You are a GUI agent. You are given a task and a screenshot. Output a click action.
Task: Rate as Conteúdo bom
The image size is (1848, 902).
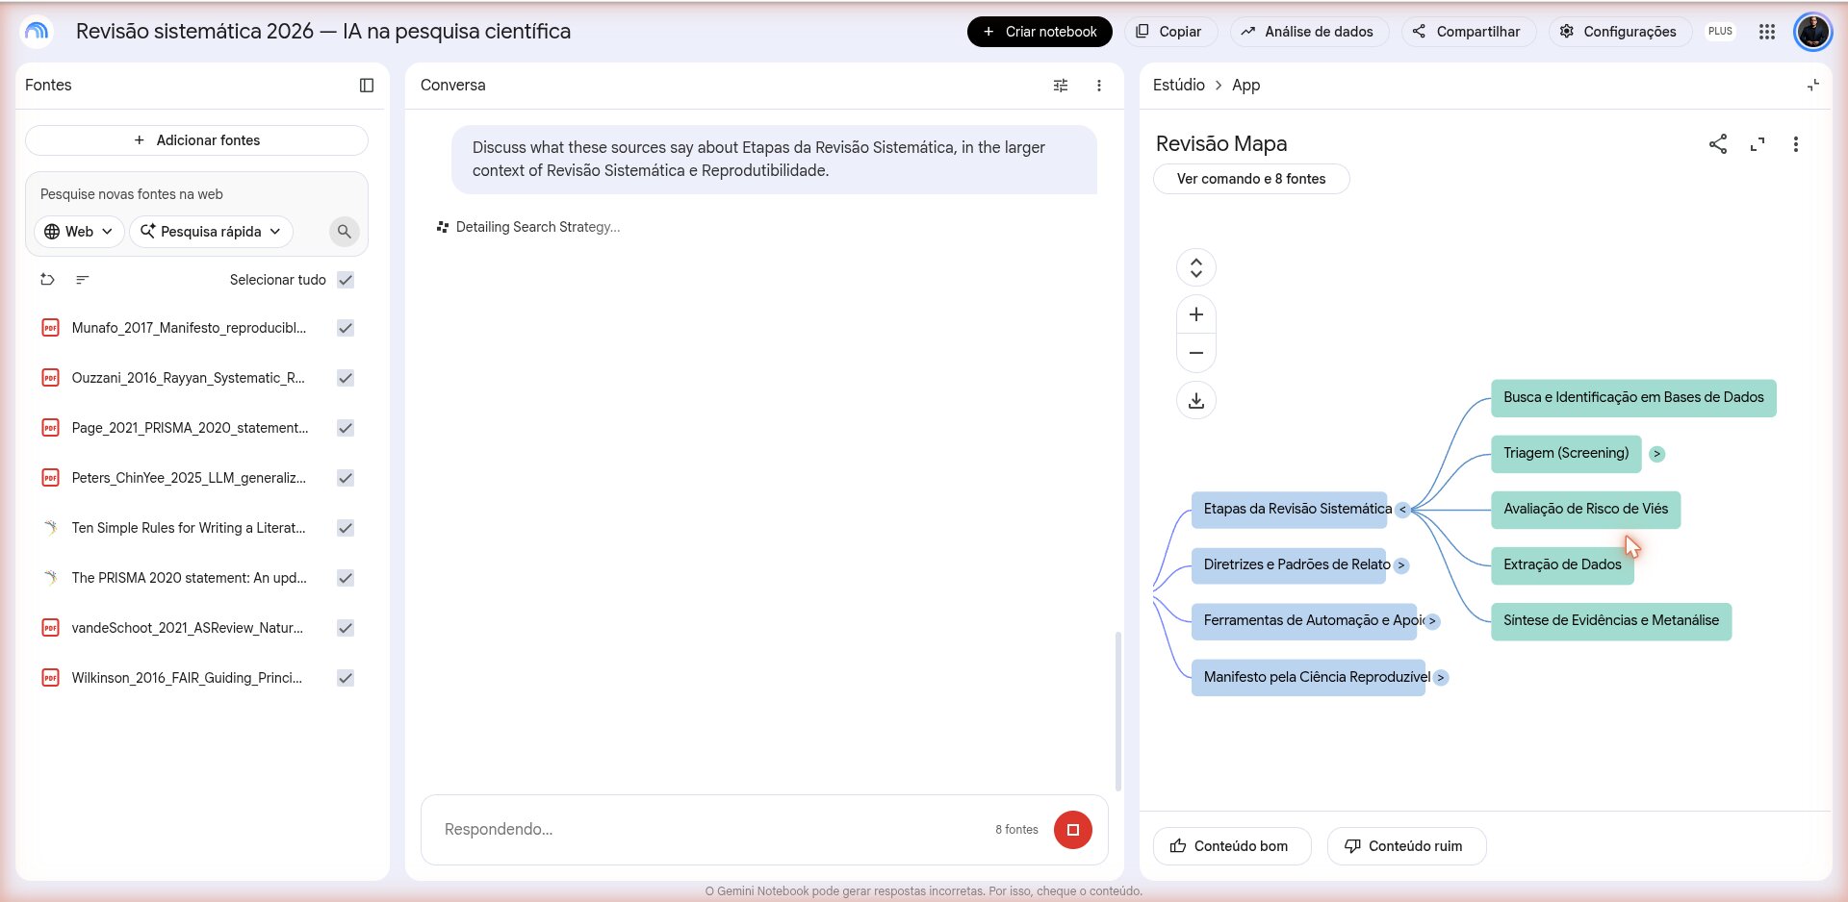1232,846
